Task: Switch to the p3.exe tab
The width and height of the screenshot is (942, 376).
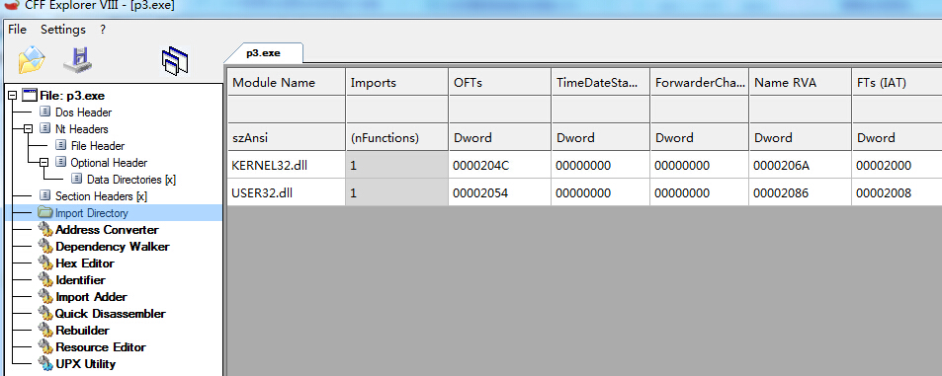Action: (x=263, y=52)
